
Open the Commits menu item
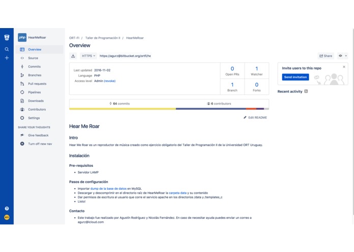39,66
